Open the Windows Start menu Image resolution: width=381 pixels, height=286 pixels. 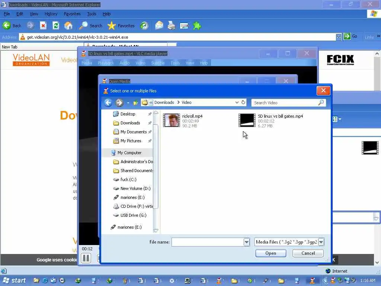coord(15,280)
